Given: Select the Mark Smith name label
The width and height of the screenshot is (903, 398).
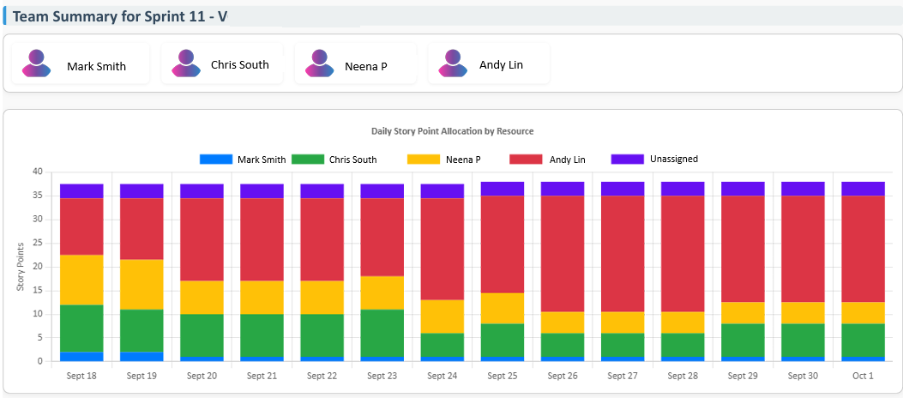Looking at the screenshot, I should (x=96, y=66).
